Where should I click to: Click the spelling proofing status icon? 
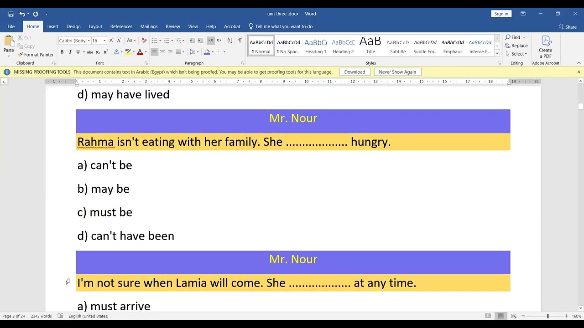pos(60,316)
